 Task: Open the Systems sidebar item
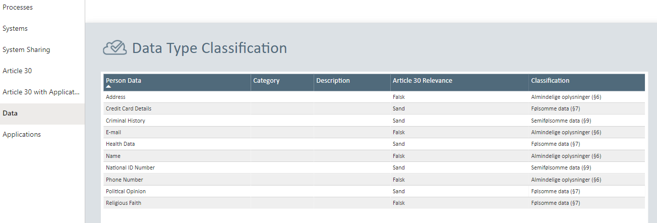coord(15,29)
